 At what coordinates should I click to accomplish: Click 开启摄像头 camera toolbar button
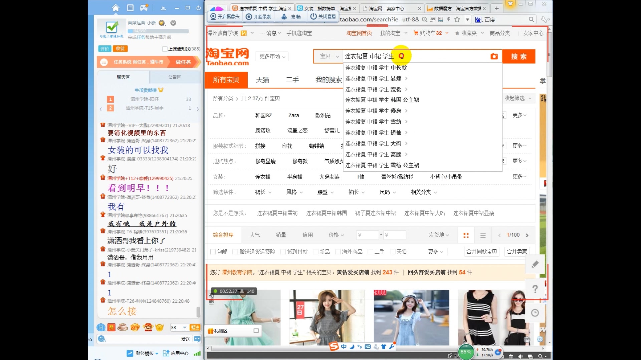coord(225,16)
